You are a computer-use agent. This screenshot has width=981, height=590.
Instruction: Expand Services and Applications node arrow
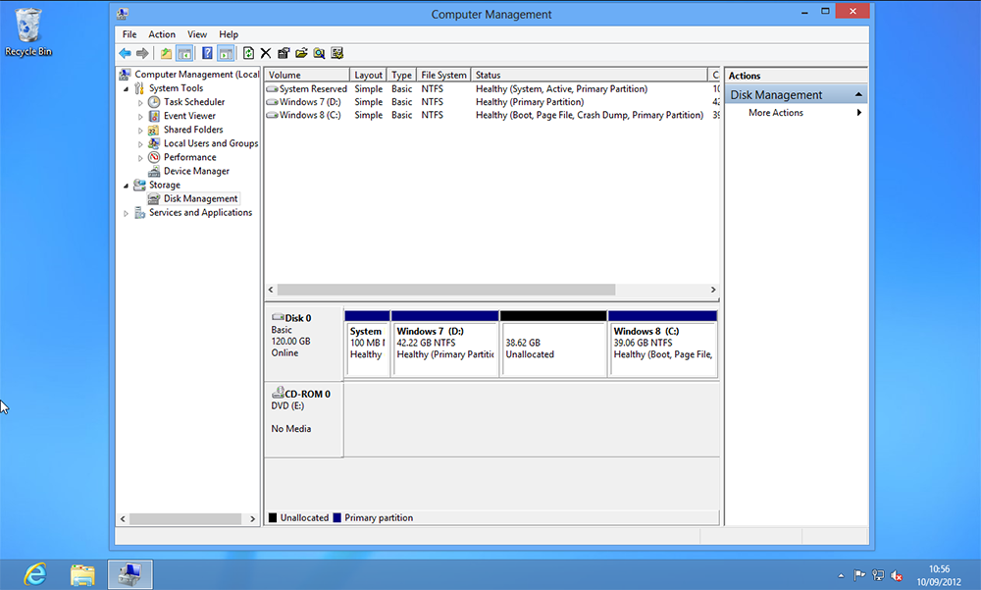click(x=127, y=214)
